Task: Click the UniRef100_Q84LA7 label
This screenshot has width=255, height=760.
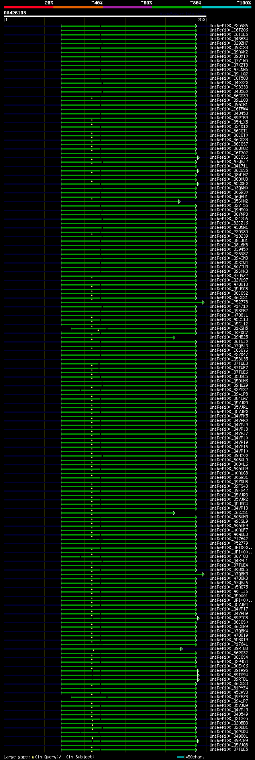Action: pyautogui.click(x=229, y=399)
